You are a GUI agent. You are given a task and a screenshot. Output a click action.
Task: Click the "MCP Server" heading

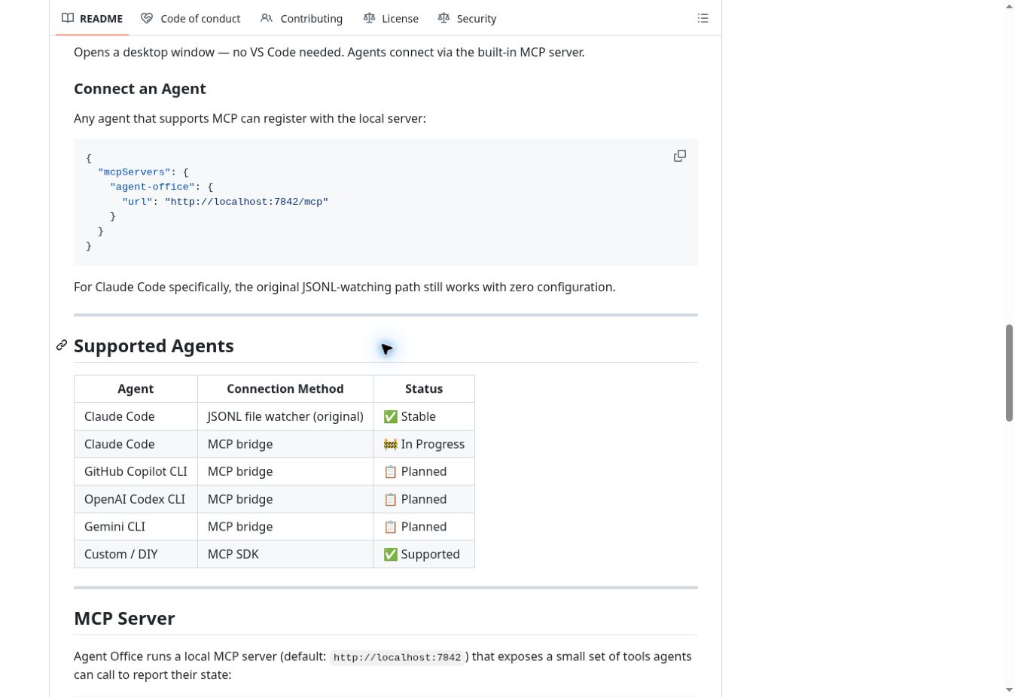click(124, 618)
